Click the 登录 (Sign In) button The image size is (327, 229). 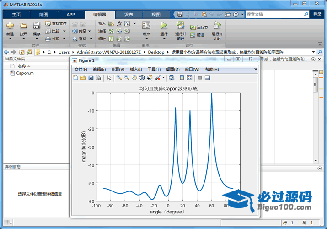(317, 14)
